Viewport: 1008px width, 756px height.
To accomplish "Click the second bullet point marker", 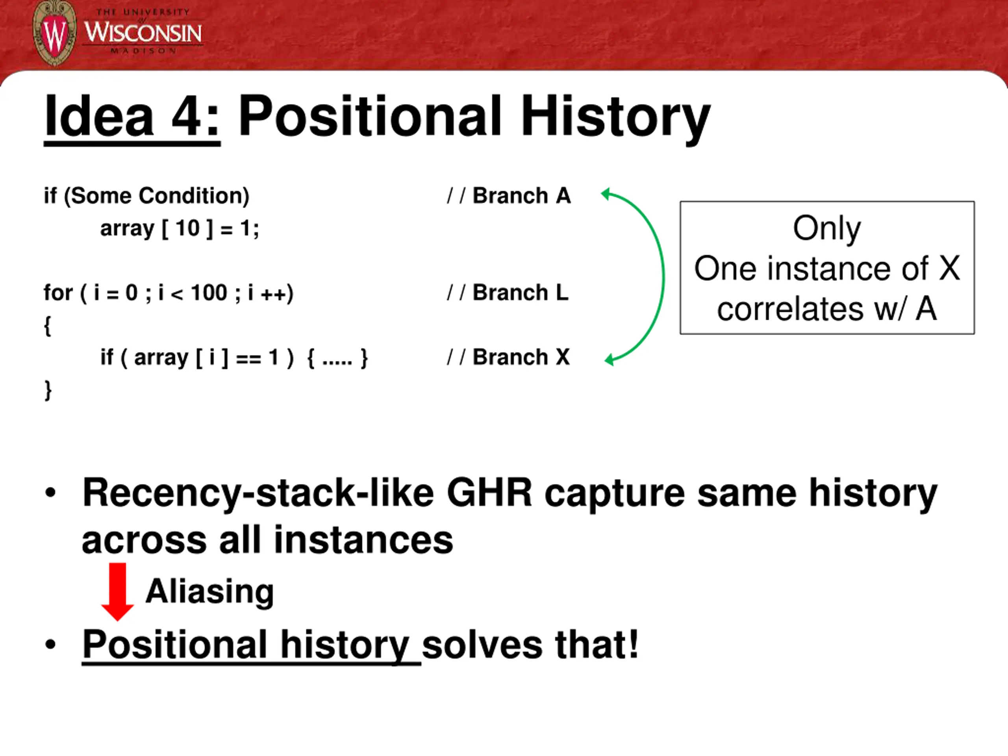I will (50, 644).
